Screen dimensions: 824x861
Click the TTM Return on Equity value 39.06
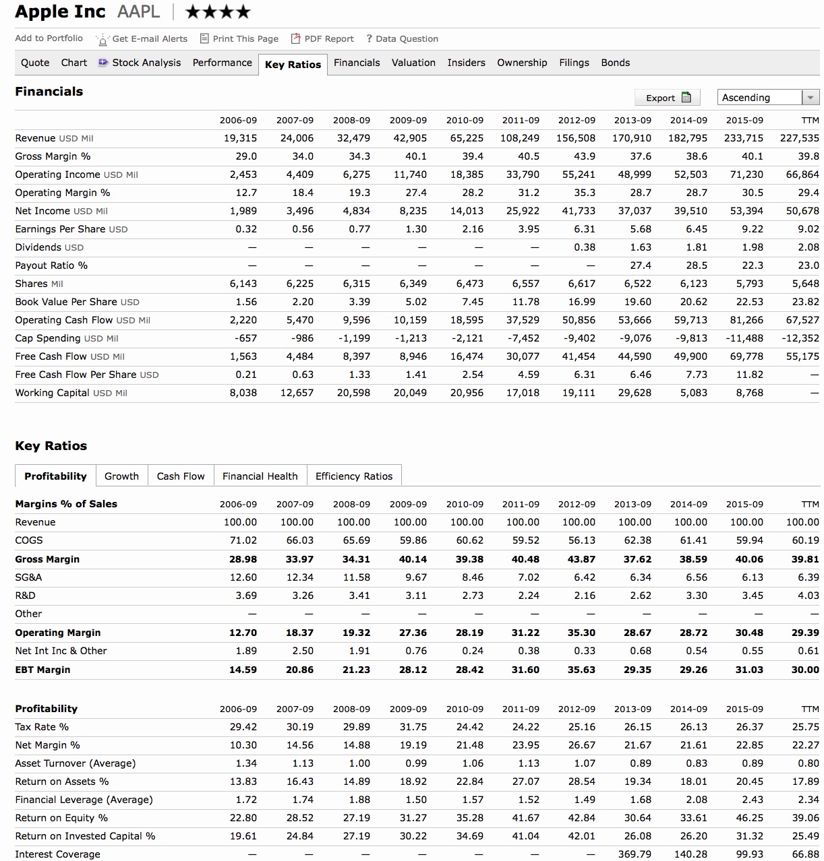coord(805,818)
